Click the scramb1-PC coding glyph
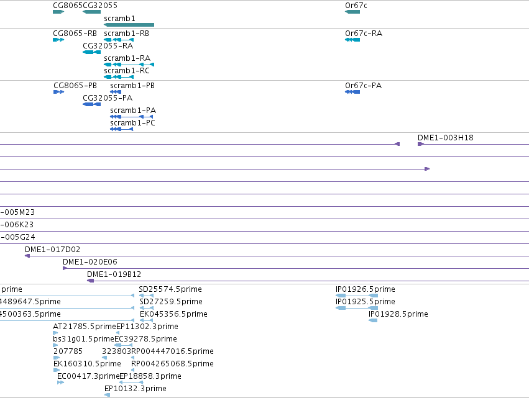 click(x=122, y=129)
